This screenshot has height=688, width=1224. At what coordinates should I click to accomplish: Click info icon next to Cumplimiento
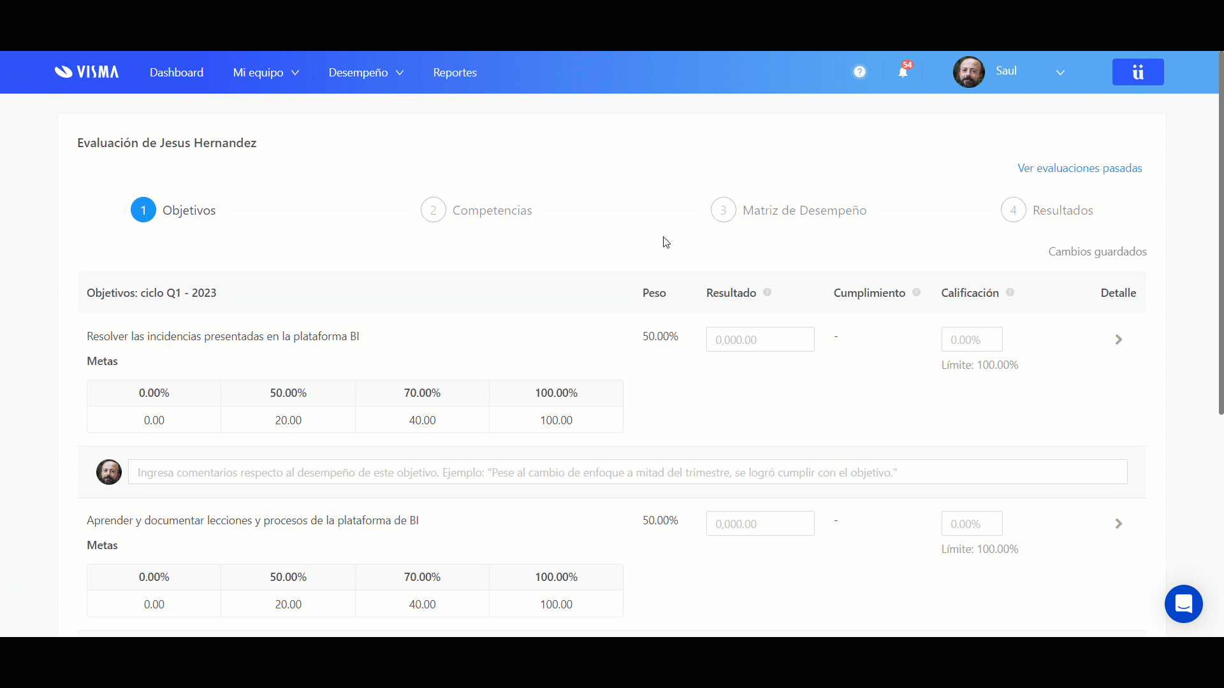coord(916,292)
